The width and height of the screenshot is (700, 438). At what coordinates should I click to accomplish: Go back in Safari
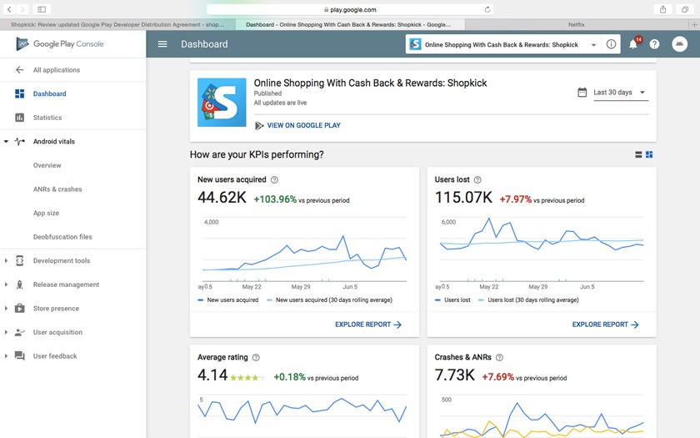tap(9, 9)
